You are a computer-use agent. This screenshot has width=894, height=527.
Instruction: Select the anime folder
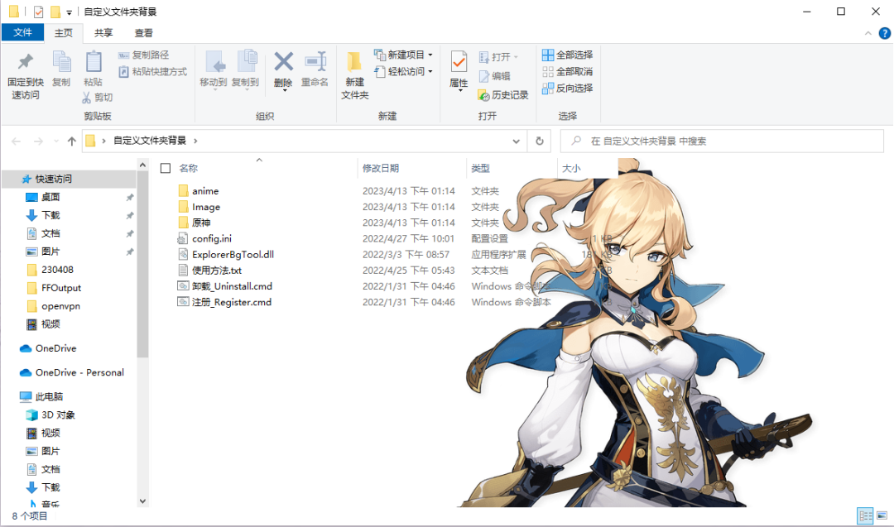coord(205,191)
